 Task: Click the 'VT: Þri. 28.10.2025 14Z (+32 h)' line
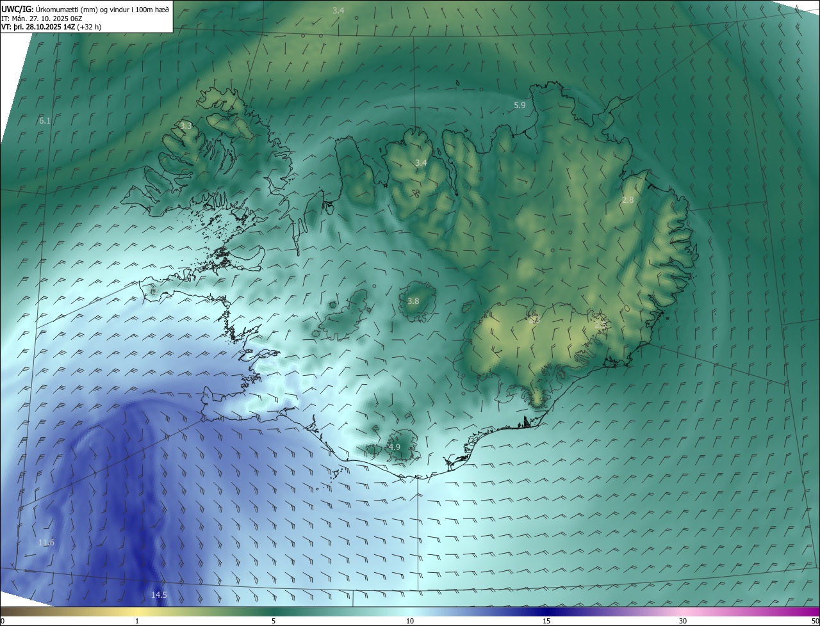point(51,27)
